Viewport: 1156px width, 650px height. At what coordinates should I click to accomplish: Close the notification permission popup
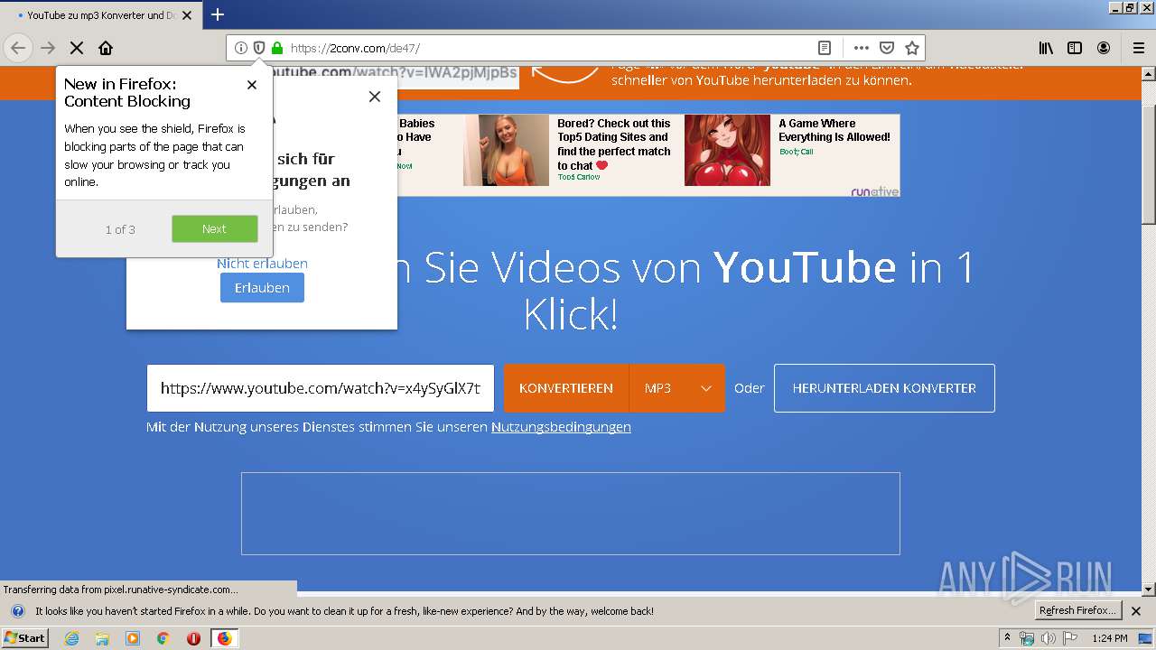375,97
